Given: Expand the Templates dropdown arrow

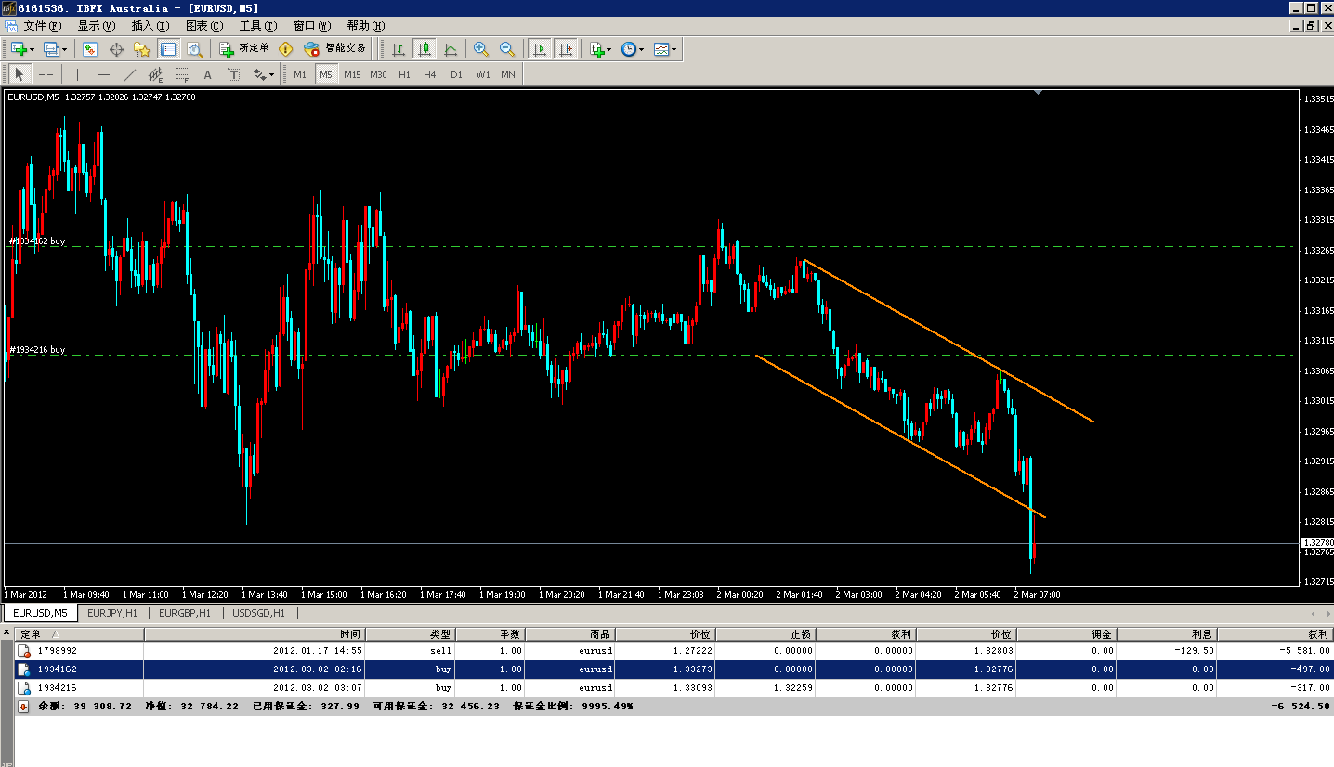Looking at the screenshot, I should 674,49.
